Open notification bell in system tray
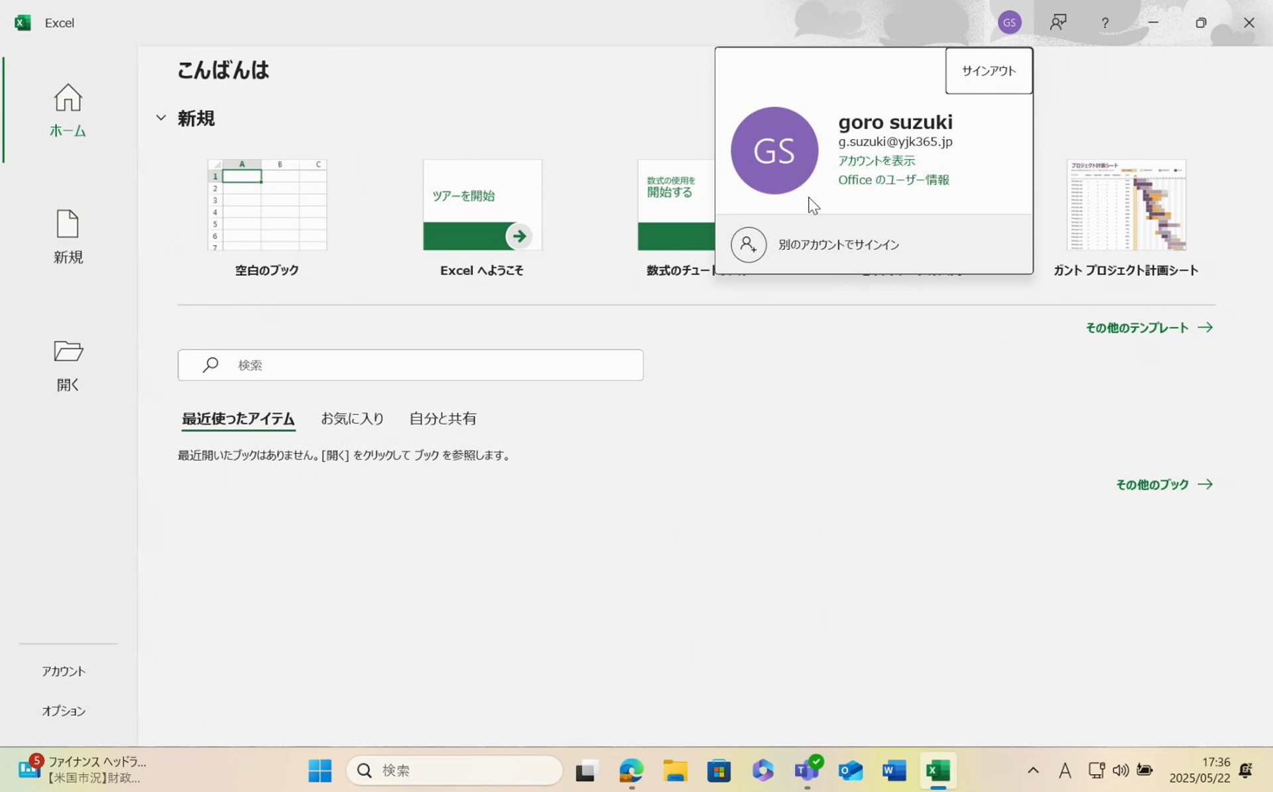 pyautogui.click(x=1246, y=770)
